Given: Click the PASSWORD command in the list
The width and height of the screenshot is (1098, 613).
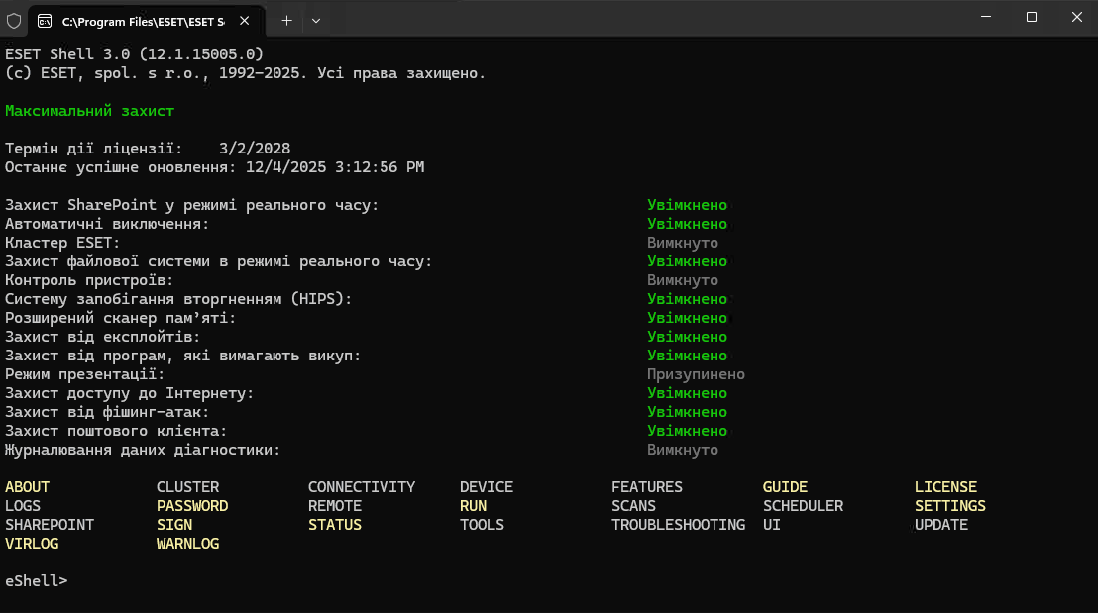Looking at the screenshot, I should click(192, 506).
